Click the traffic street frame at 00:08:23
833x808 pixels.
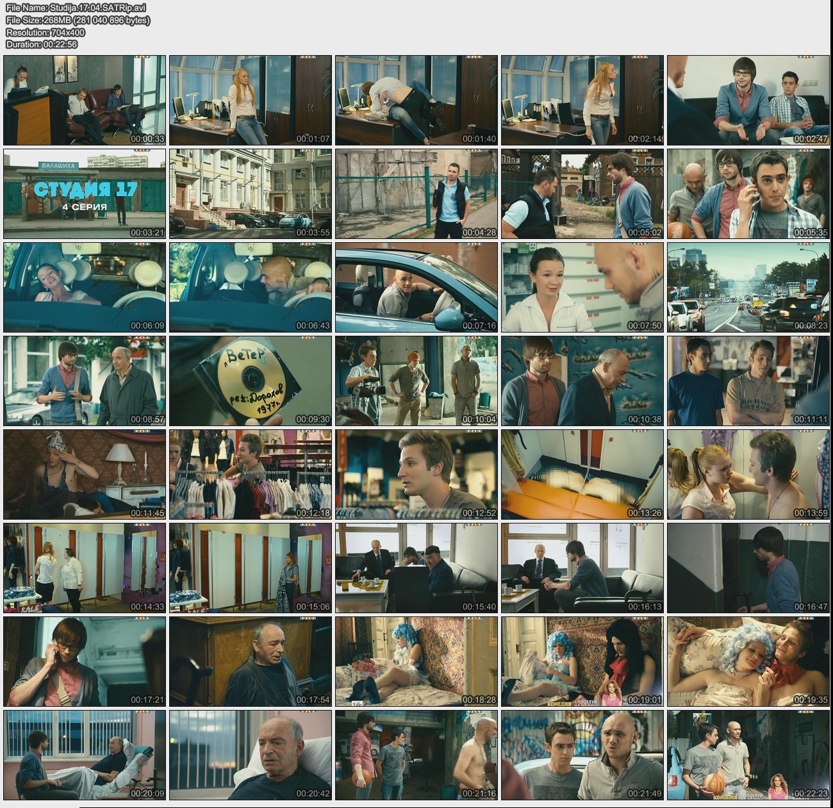click(748, 287)
